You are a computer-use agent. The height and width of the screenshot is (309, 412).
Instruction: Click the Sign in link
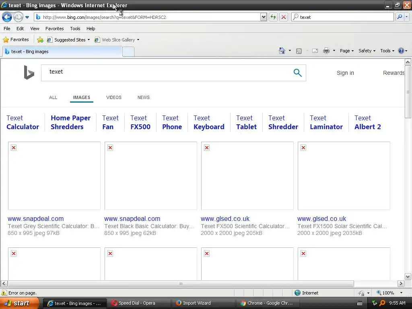[345, 73]
